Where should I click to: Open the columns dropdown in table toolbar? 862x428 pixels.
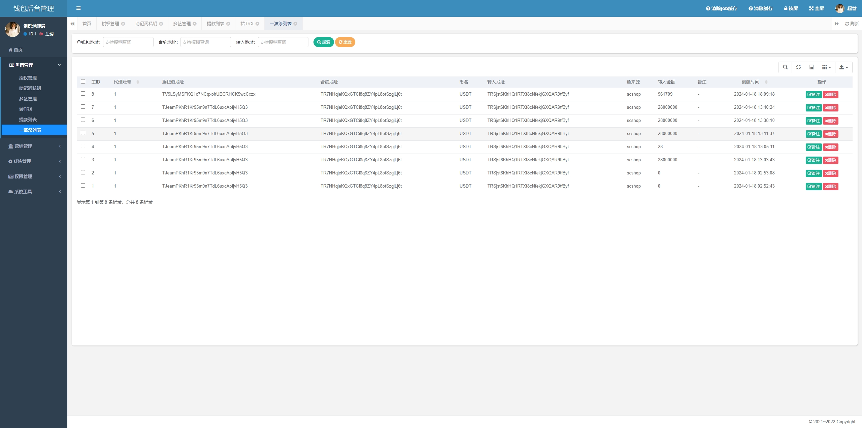(x=826, y=67)
